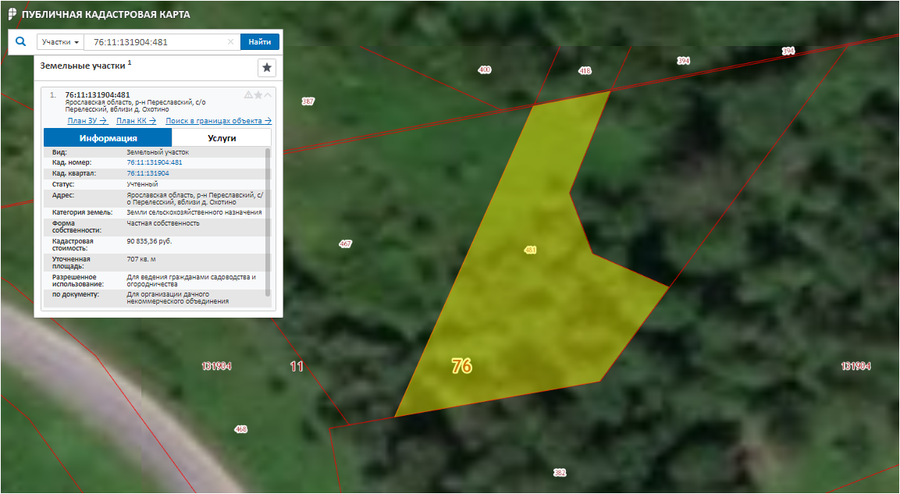The image size is (900, 494).
Task: Click the information panel scrollbar
Action: click(x=268, y=222)
